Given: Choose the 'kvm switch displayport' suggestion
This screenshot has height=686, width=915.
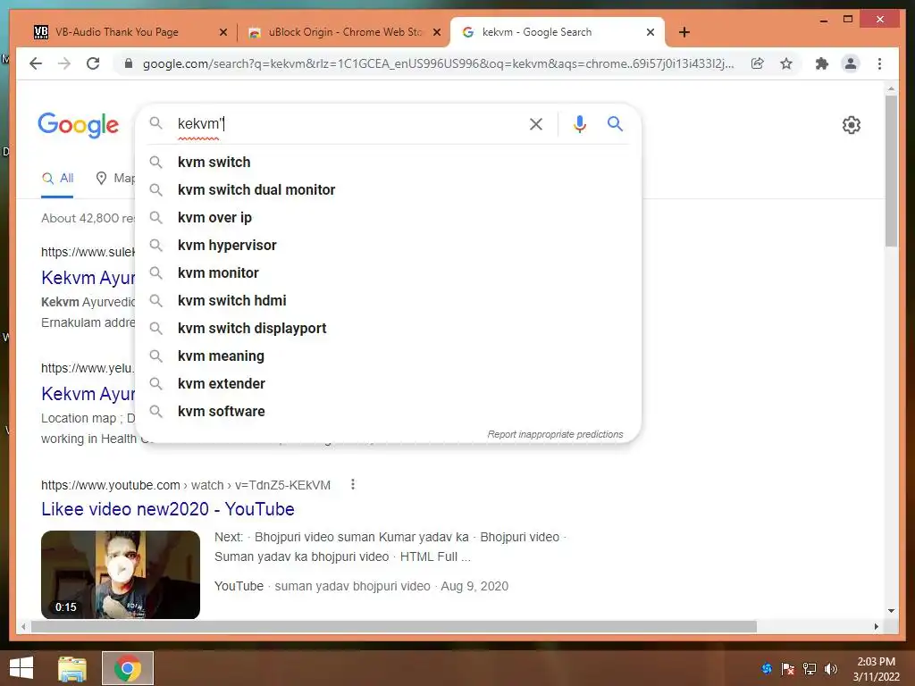Looking at the screenshot, I should pyautogui.click(x=388, y=329).
